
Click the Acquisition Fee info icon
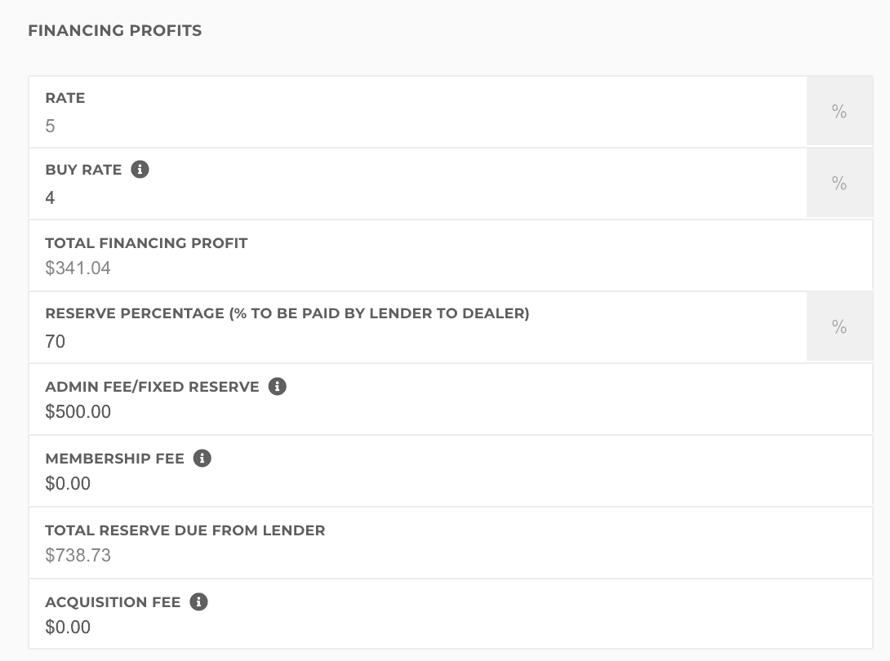pyautogui.click(x=198, y=602)
